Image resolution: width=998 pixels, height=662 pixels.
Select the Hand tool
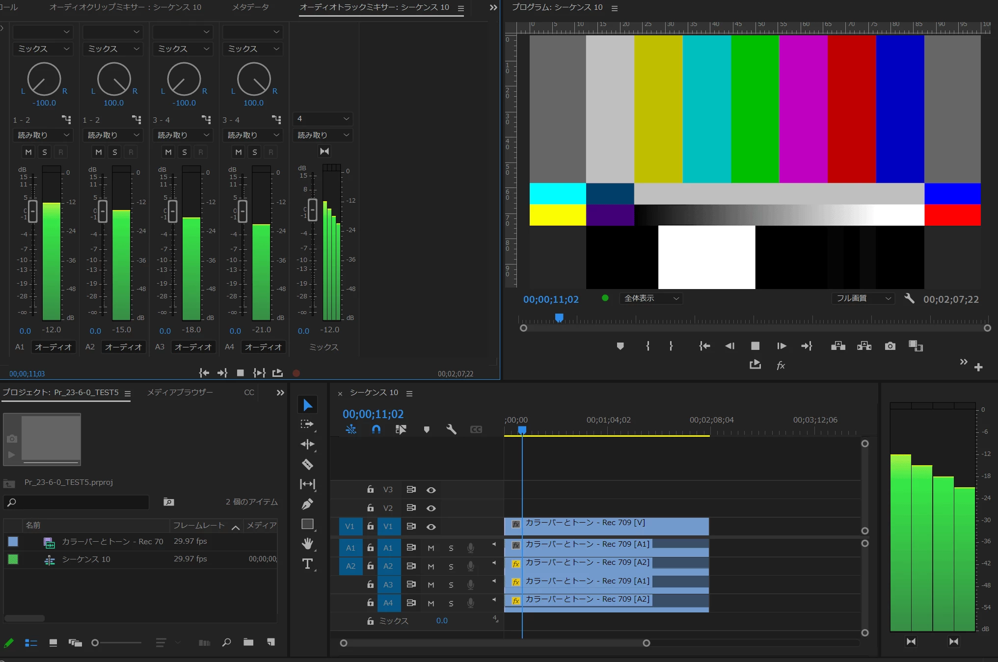pyautogui.click(x=307, y=544)
